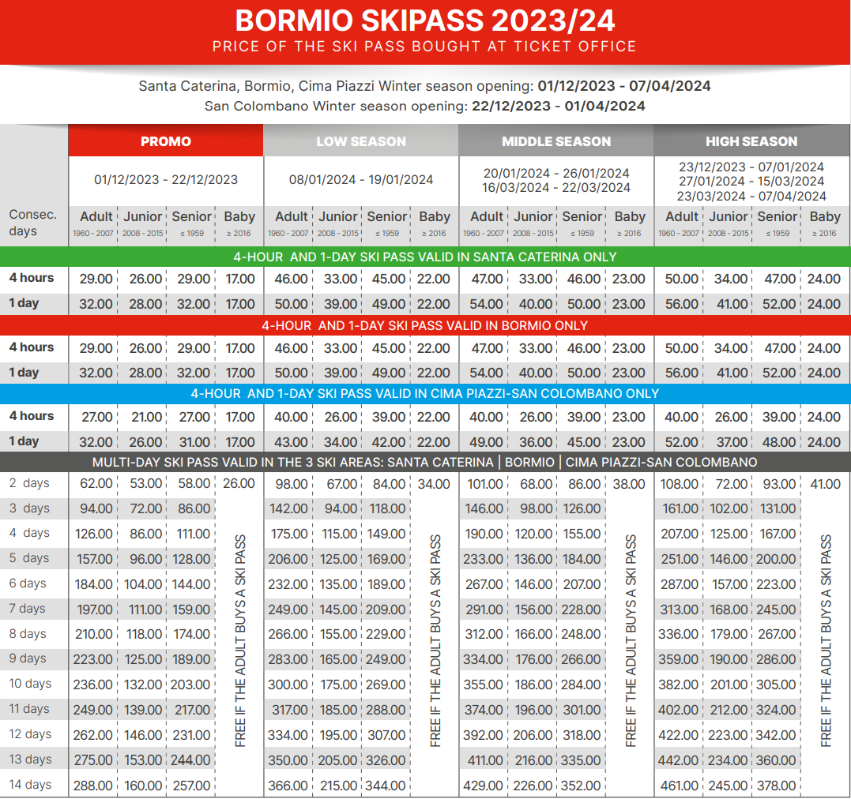This screenshot has width=851, height=799.
Task: Click the Cima Piazzi 4 hours promo junior price "21.00"
Action: coord(146,417)
